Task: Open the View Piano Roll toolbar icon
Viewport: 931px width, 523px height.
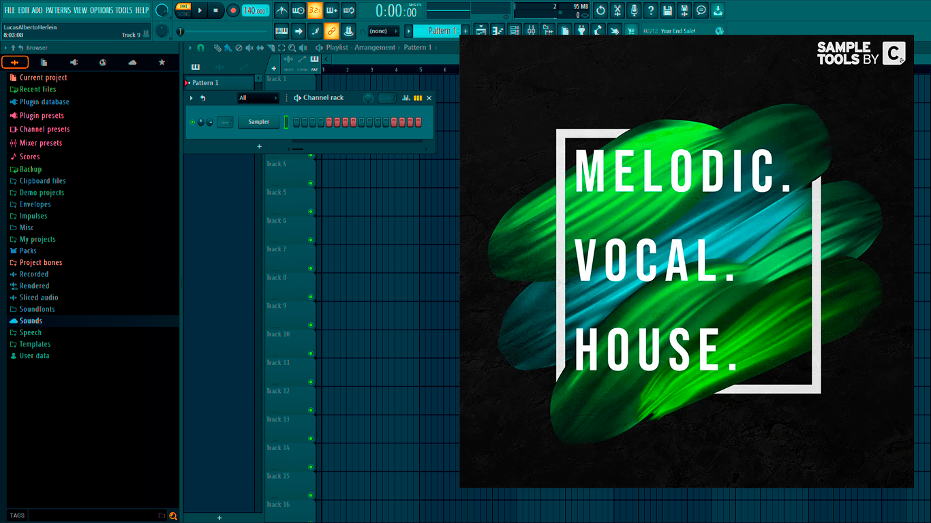Action: [498, 31]
